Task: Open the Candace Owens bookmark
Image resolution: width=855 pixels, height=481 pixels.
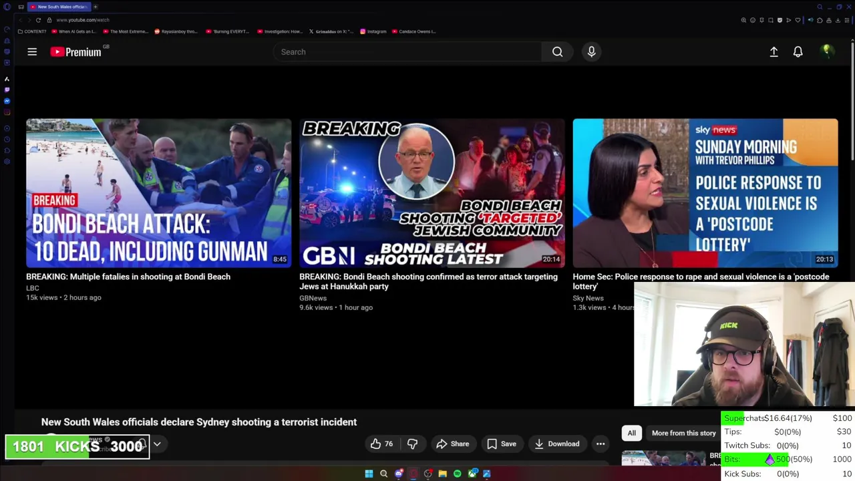Action: (x=414, y=31)
